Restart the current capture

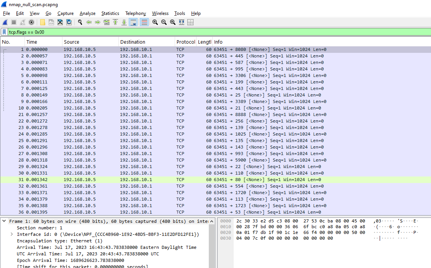pyautogui.click(x=23, y=22)
